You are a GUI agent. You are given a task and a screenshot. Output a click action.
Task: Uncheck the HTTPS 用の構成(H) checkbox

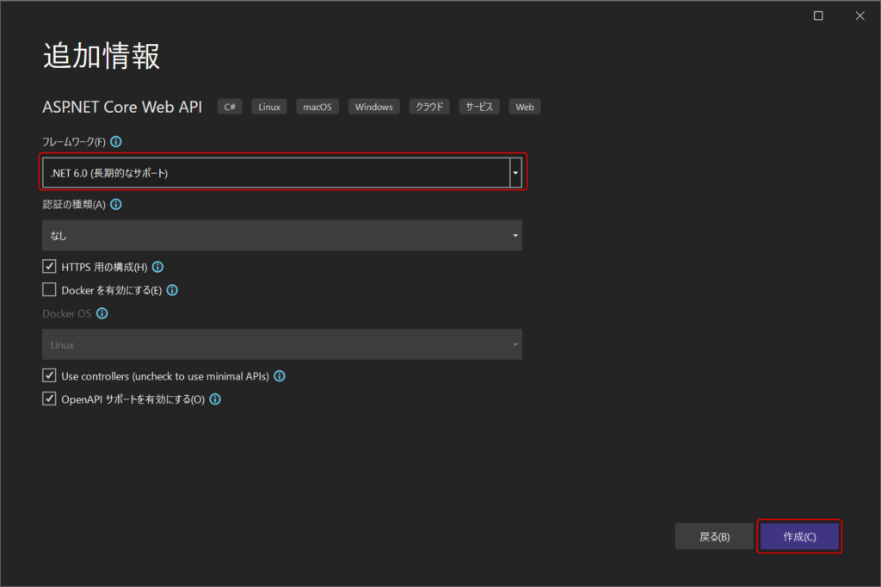click(x=49, y=267)
